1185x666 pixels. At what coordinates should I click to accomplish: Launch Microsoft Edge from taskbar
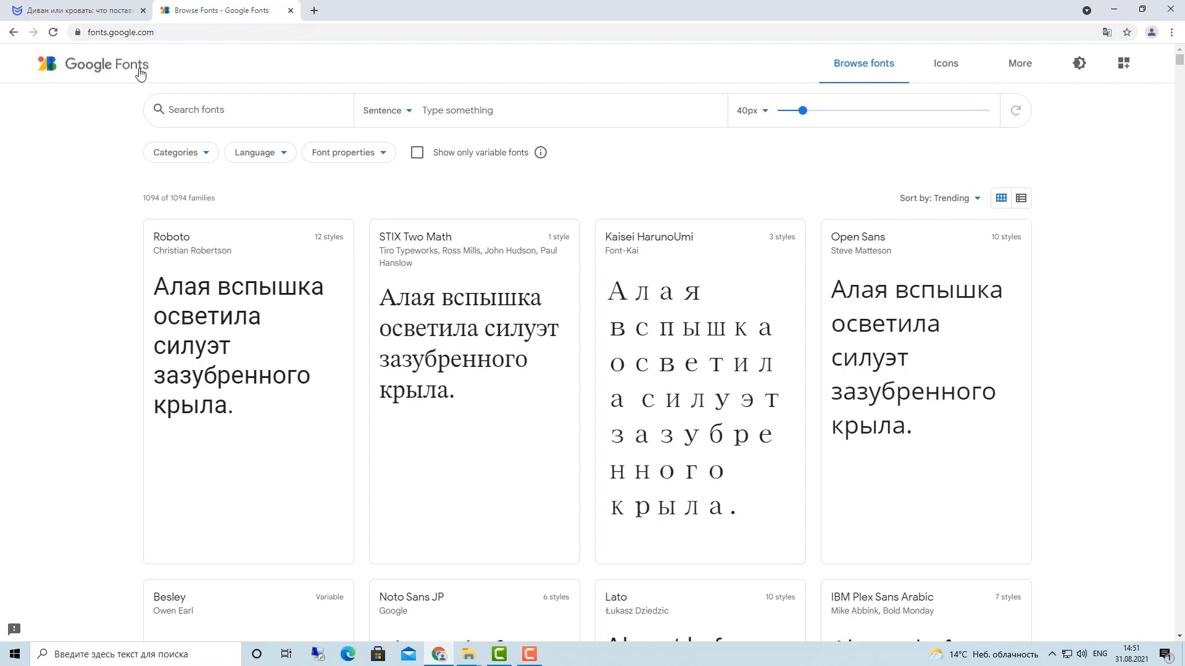pyautogui.click(x=348, y=654)
